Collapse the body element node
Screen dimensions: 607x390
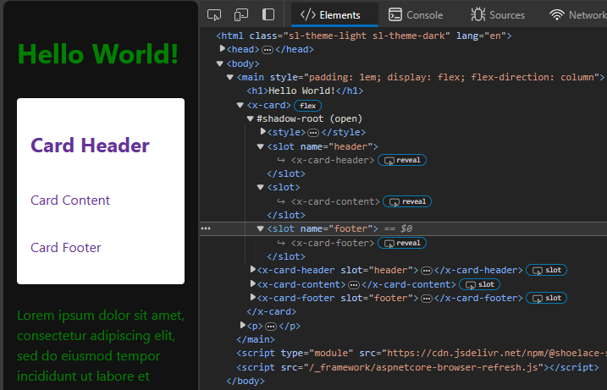220,63
